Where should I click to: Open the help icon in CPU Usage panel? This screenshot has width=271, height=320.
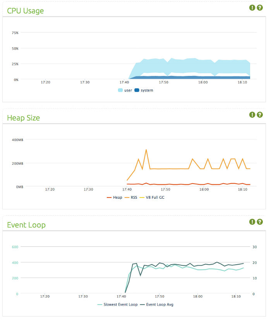point(260,8)
